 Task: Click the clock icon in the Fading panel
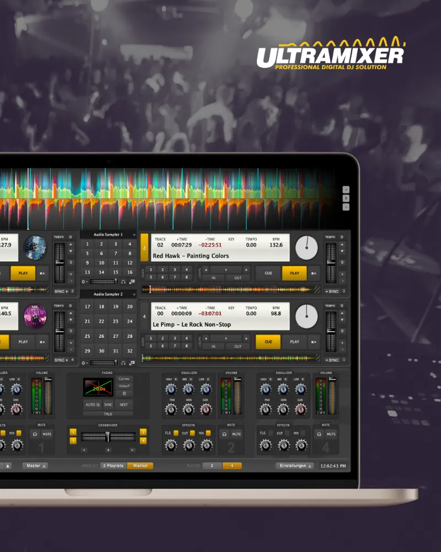pos(124,394)
